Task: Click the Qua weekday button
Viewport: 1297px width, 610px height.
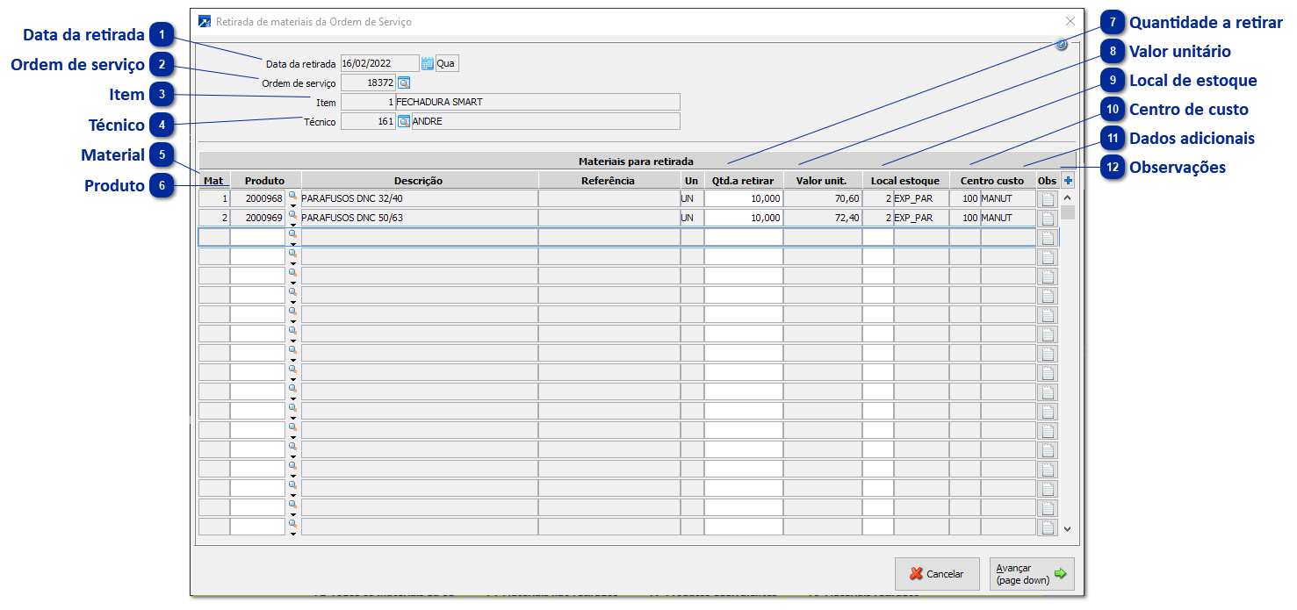Action: 447,63
